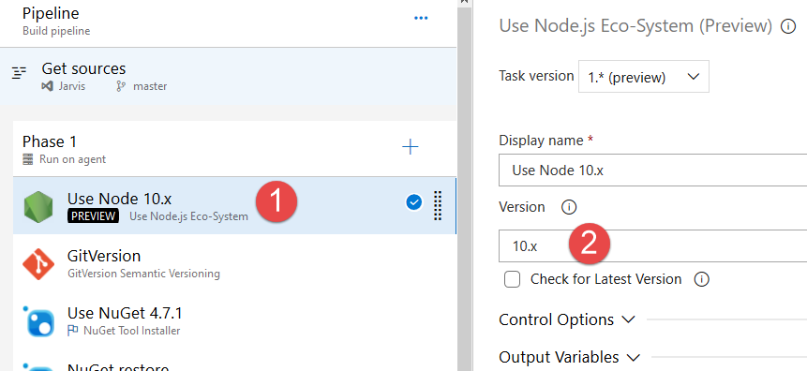Expand the Control Options section
807x371 pixels.
click(567, 319)
